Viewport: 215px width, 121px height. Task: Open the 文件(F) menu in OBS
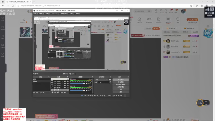point(35,14)
